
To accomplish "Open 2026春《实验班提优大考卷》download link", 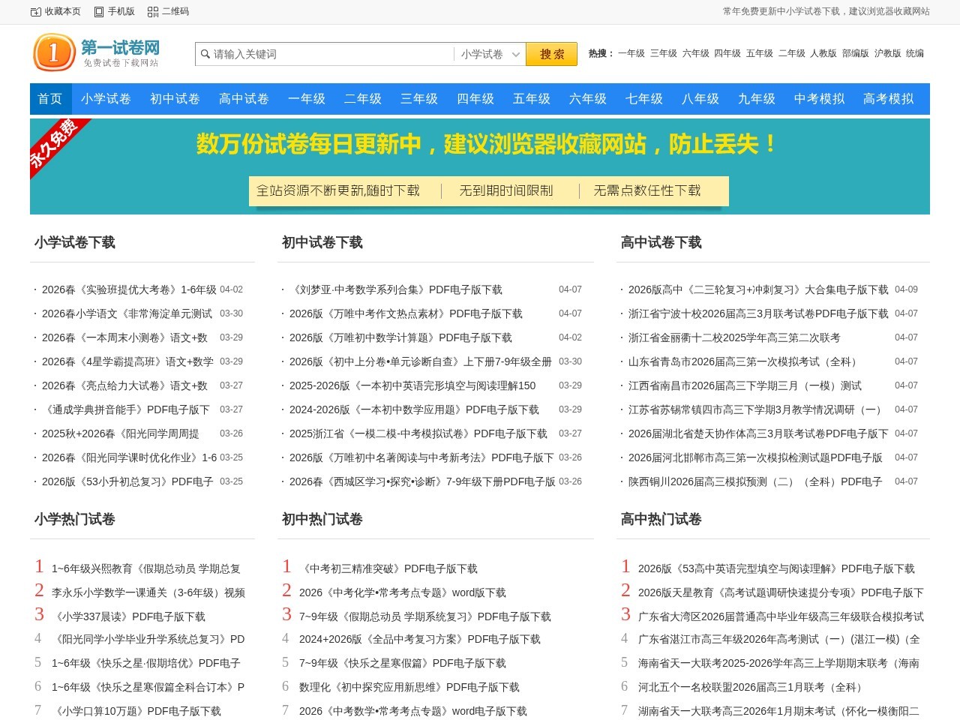I will click(127, 289).
